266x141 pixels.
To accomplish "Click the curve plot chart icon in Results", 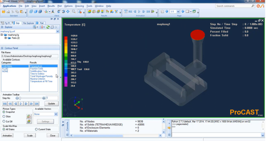I will 107,11.
